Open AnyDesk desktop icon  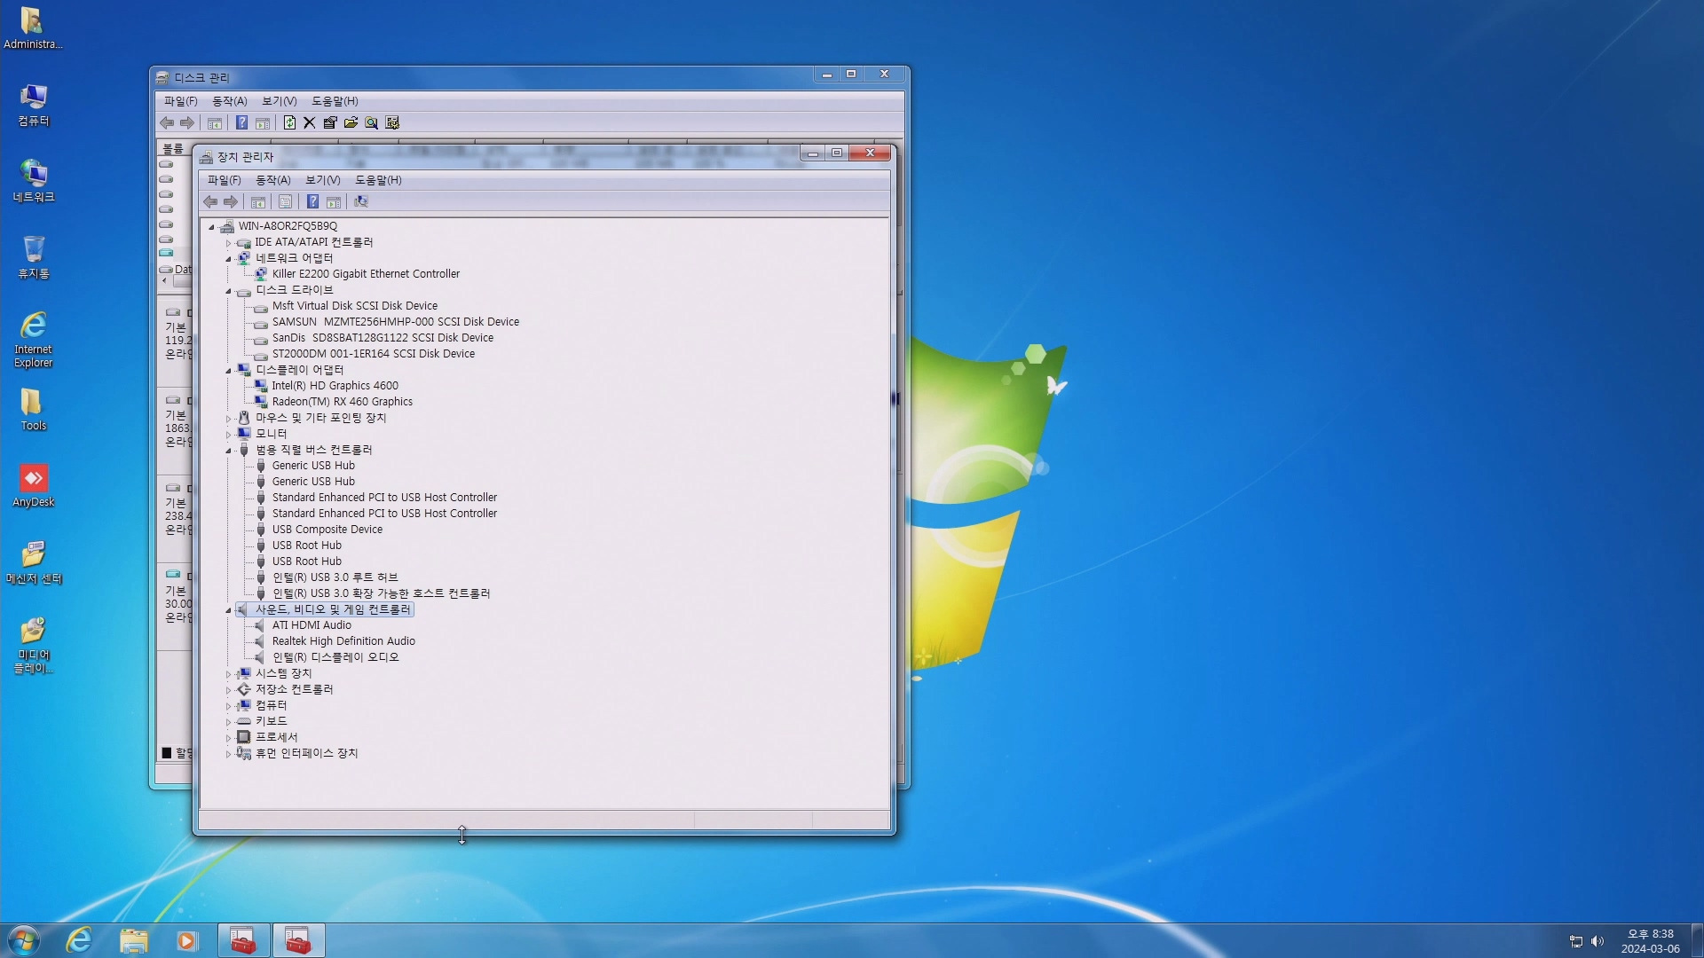coord(34,486)
